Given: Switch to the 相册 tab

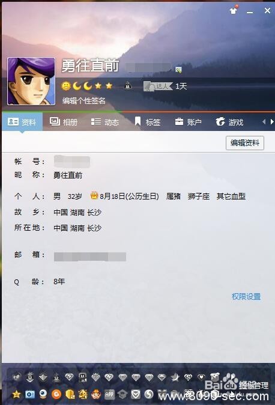Looking at the screenshot, I should pos(64,121).
